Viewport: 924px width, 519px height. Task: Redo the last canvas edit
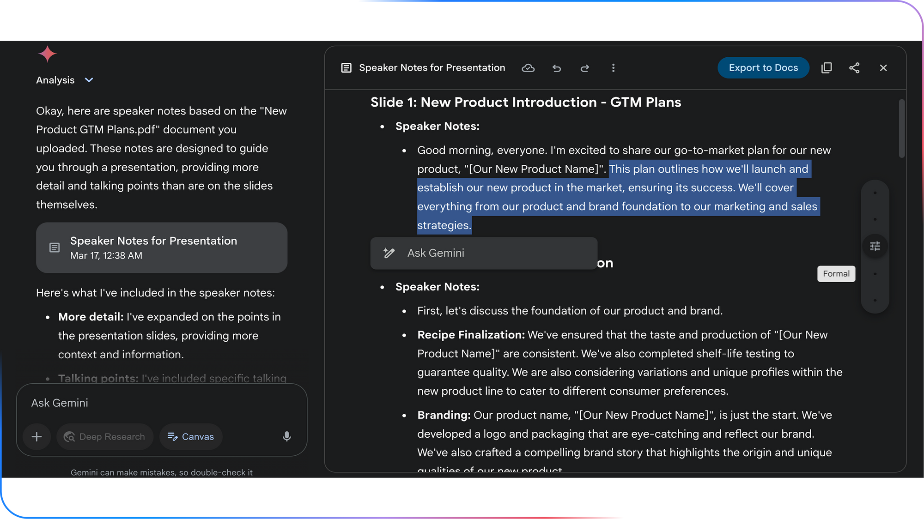585,68
